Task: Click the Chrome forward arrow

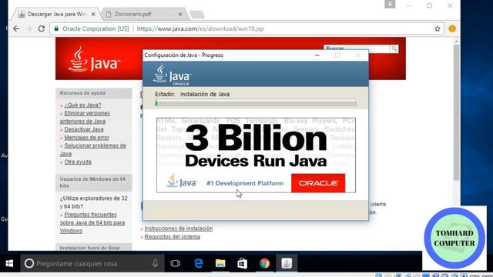Action: [29, 28]
